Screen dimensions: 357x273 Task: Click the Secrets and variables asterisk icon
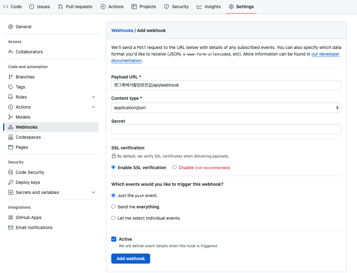[11, 192]
